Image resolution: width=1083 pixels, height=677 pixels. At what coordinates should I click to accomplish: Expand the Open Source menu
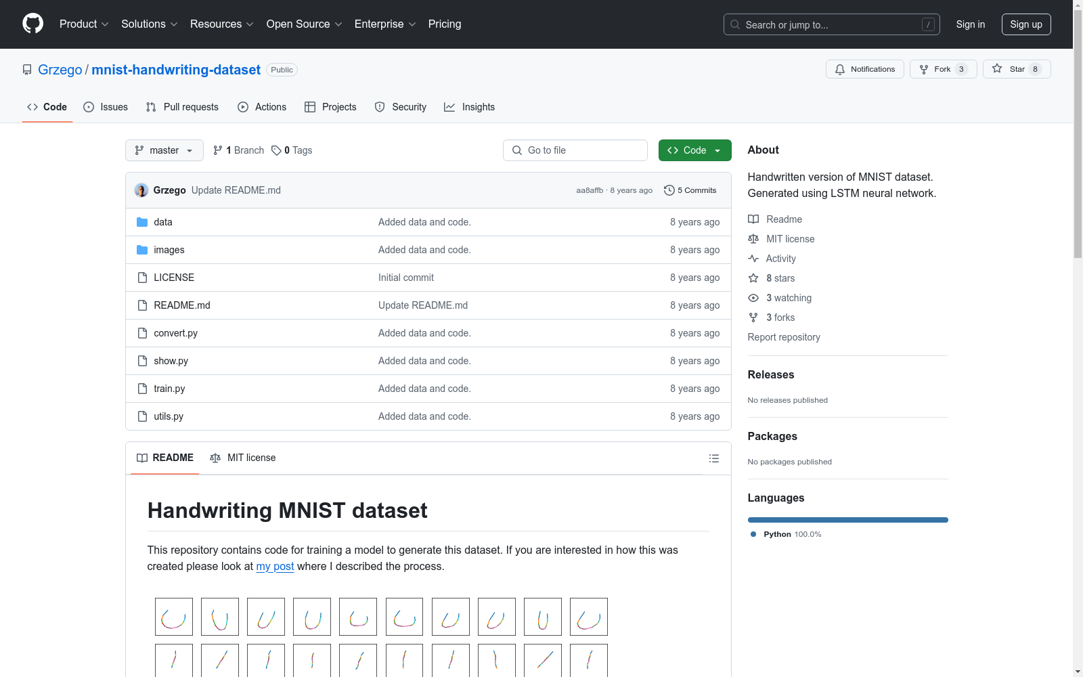point(305,24)
